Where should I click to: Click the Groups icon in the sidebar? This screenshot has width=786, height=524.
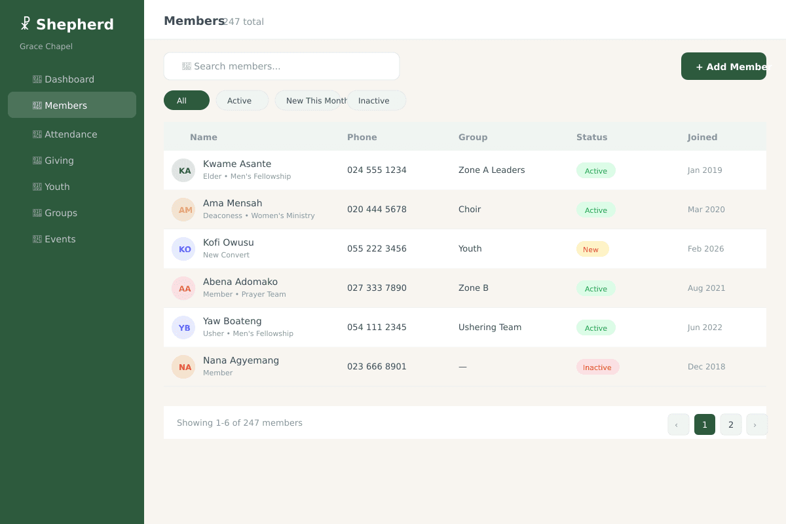click(x=35, y=212)
